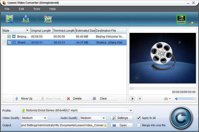Open the Audio Quality dropdown

pos(104,118)
